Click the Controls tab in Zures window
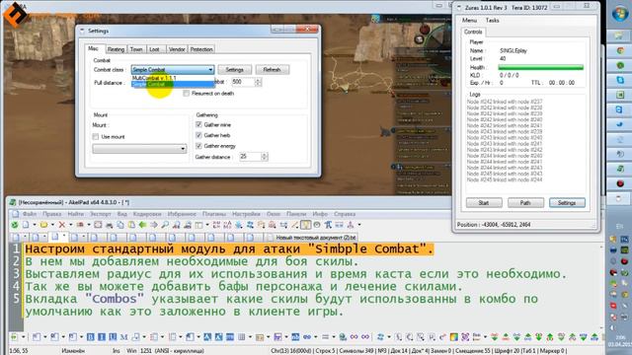This screenshot has height=355, width=632. coord(473,32)
